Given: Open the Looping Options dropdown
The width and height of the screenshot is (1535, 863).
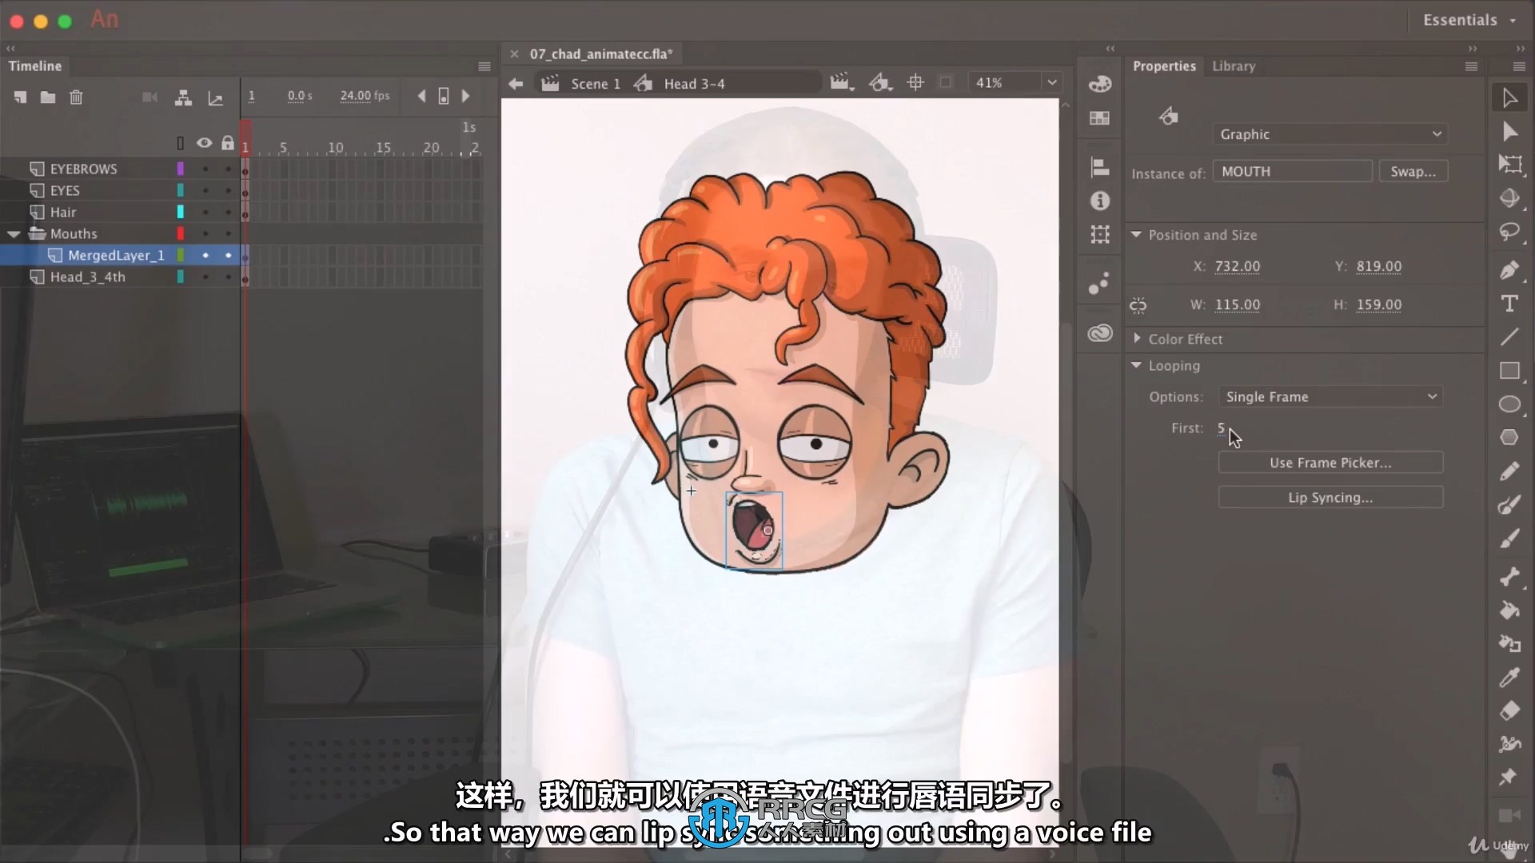Looking at the screenshot, I should click(1330, 396).
